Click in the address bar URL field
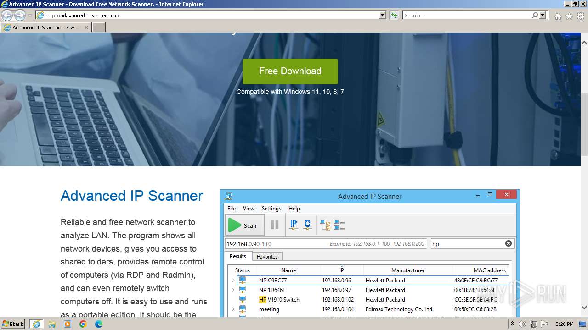 [207, 16]
